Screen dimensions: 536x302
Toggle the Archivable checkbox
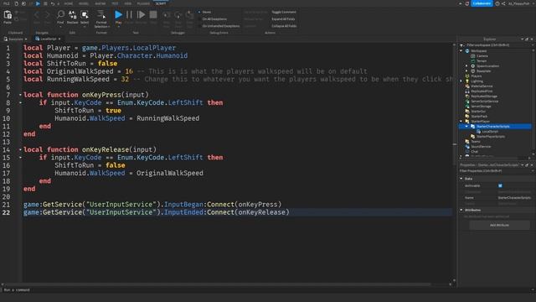pos(500,185)
